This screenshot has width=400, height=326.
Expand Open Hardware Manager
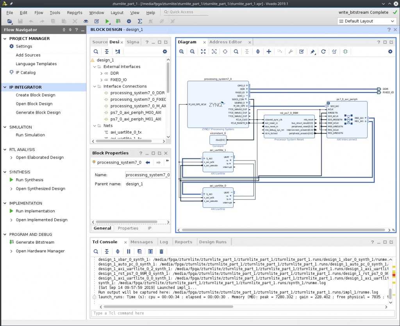click(x=11, y=251)
